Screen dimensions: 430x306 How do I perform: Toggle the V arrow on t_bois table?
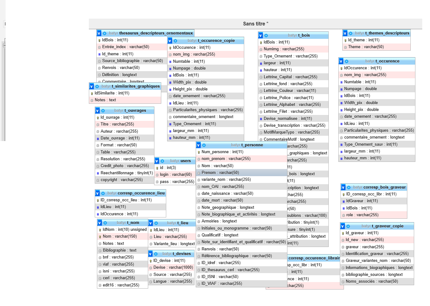point(261,35)
